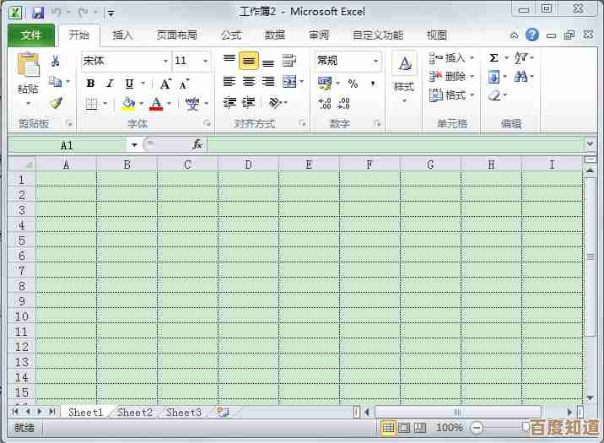Click the Insert Function fx icon

[x=197, y=145]
